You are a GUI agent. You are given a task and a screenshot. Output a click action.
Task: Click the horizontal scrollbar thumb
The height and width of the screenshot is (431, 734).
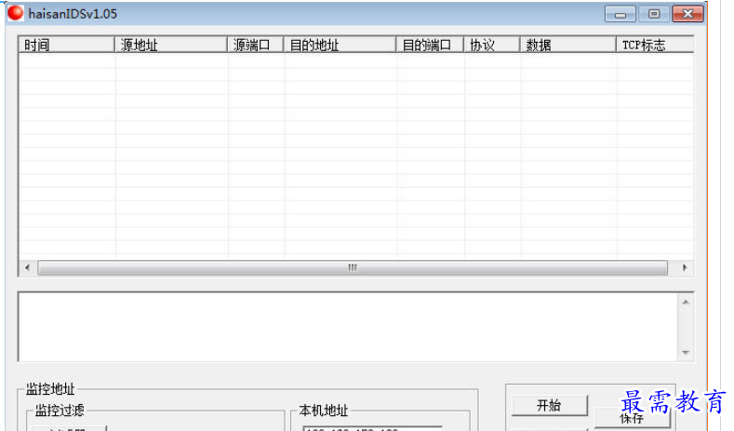pyautogui.click(x=353, y=268)
